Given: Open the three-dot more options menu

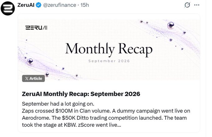Looking at the screenshot, I should point(197,5).
